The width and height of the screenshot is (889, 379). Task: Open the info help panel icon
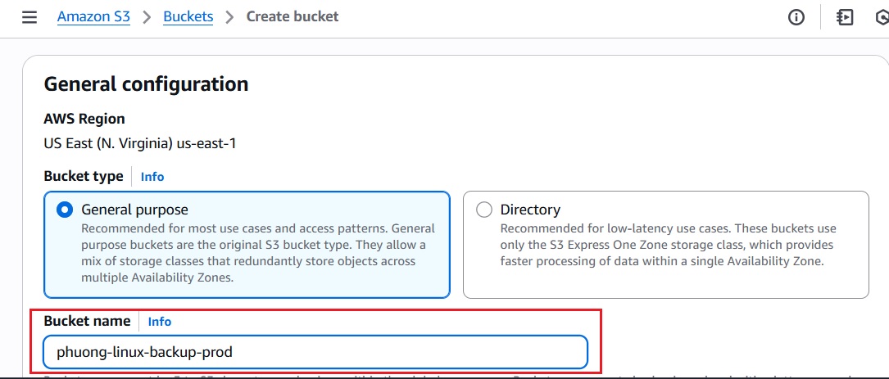pos(796,17)
